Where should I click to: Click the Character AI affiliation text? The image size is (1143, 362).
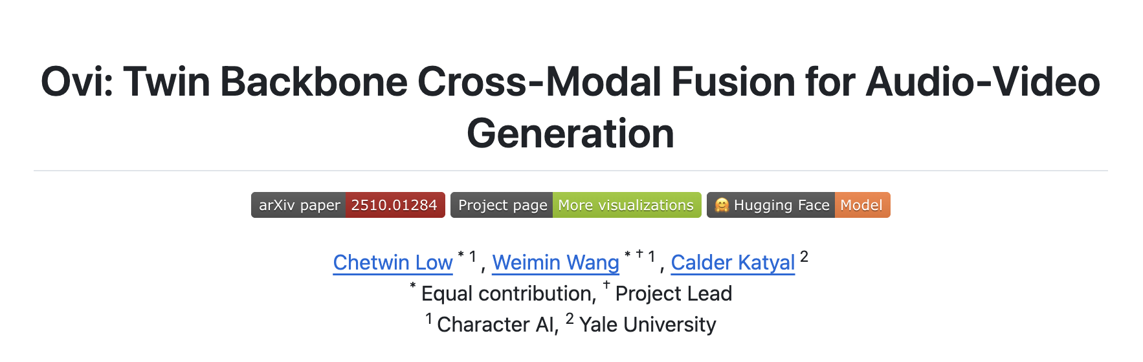[x=497, y=325]
